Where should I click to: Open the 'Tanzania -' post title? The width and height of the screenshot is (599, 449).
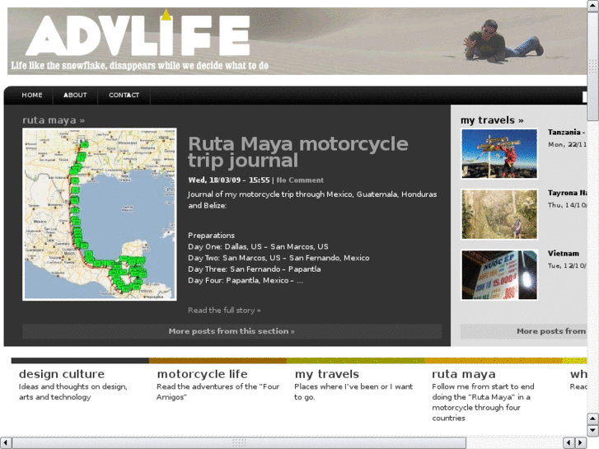click(567, 132)
